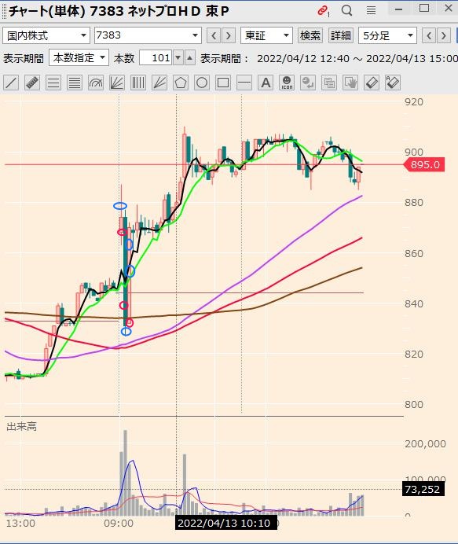Click the 検索 search button
Screen dimensions: 458x544
310,35
